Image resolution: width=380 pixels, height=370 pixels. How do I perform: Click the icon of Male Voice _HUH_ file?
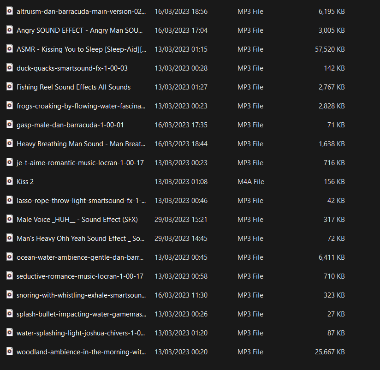tap(9, 219)
